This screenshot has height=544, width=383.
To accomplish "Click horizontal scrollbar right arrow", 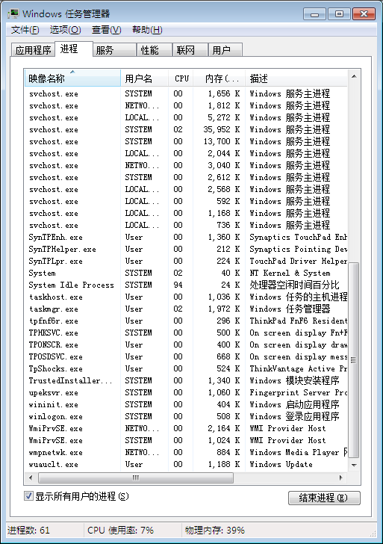I will coord(341,477).
